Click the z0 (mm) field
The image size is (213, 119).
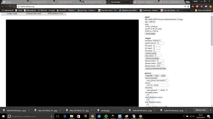156,51
